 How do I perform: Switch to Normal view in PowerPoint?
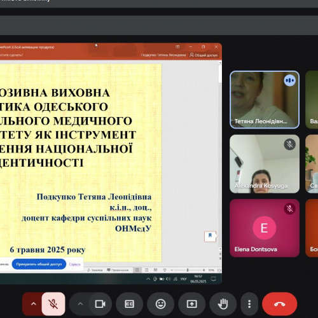click(137, 270)
